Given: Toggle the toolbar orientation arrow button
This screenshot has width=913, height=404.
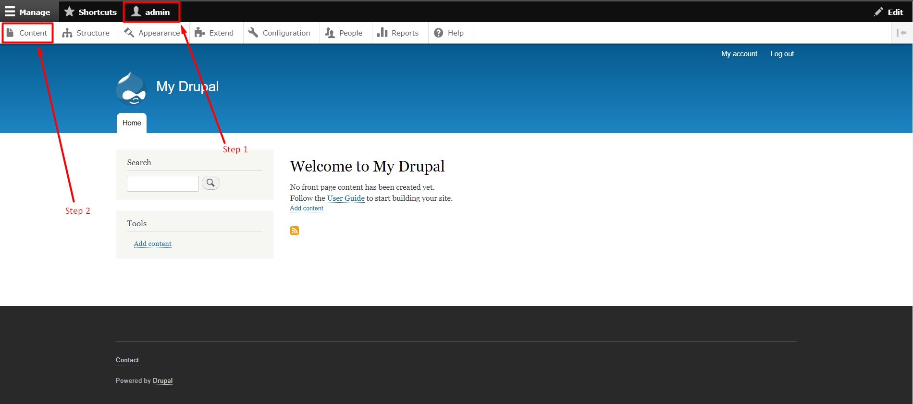Looking at the screenshot, I should 901,33.
